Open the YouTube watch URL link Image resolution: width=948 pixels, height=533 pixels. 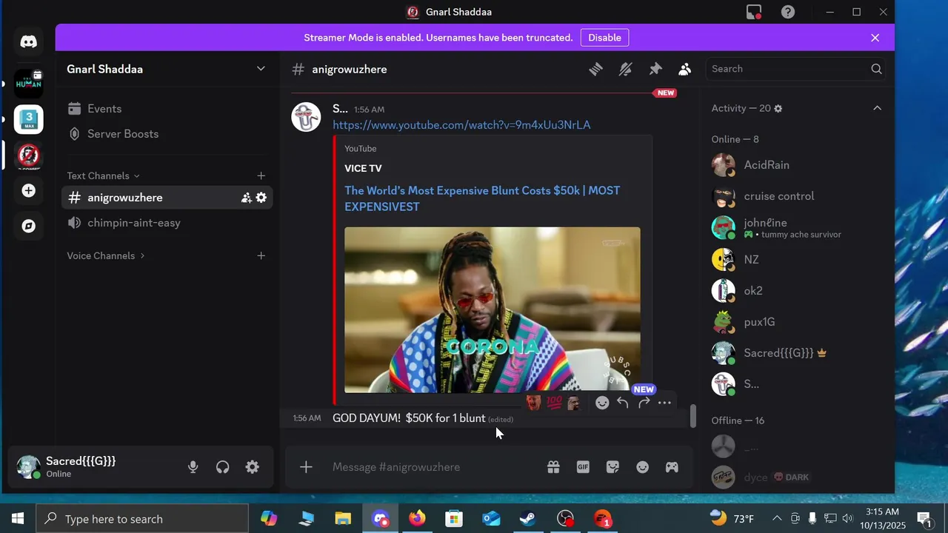(461, 125)
